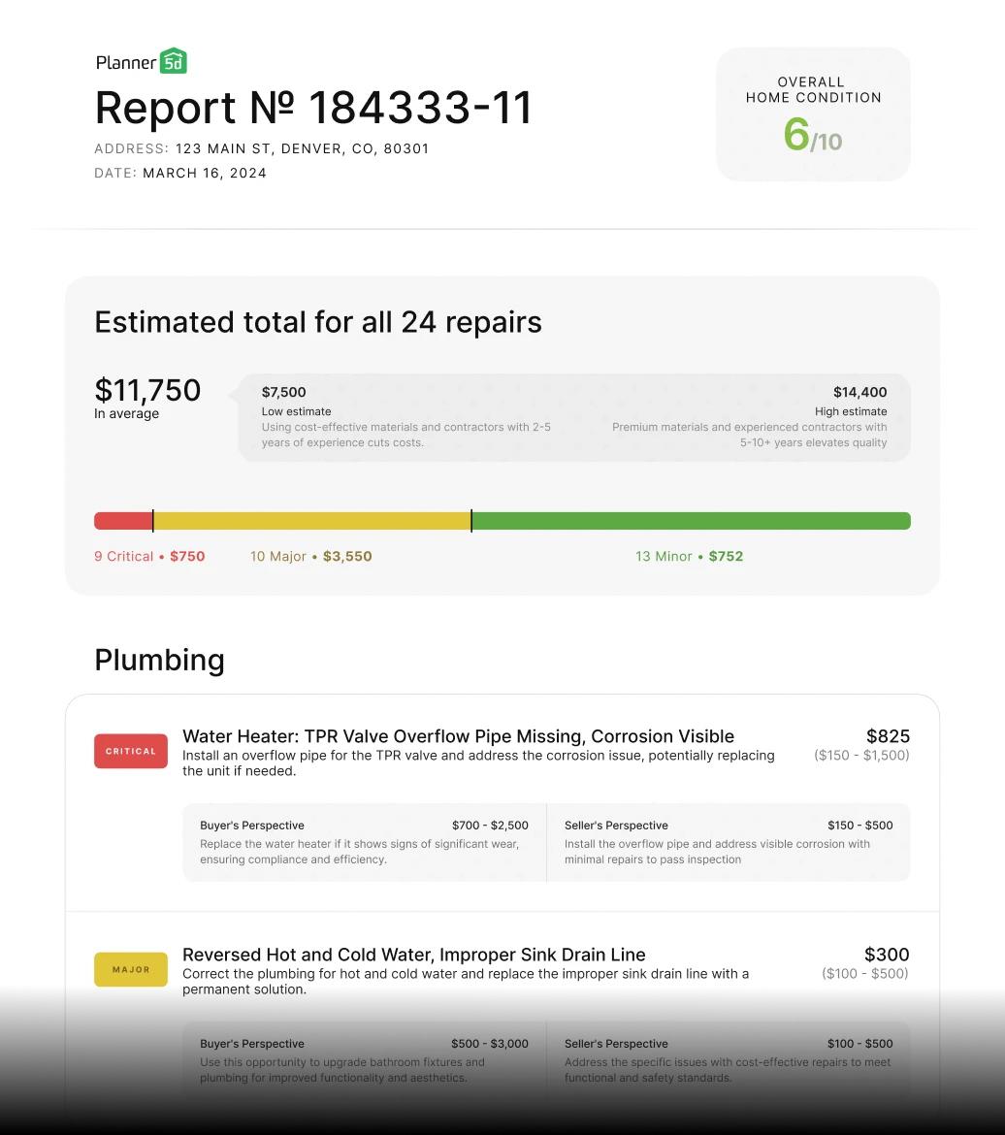1005x1135 pixels.
Task: Click the red critical segment of severity bar
Action: pos(123,521)
